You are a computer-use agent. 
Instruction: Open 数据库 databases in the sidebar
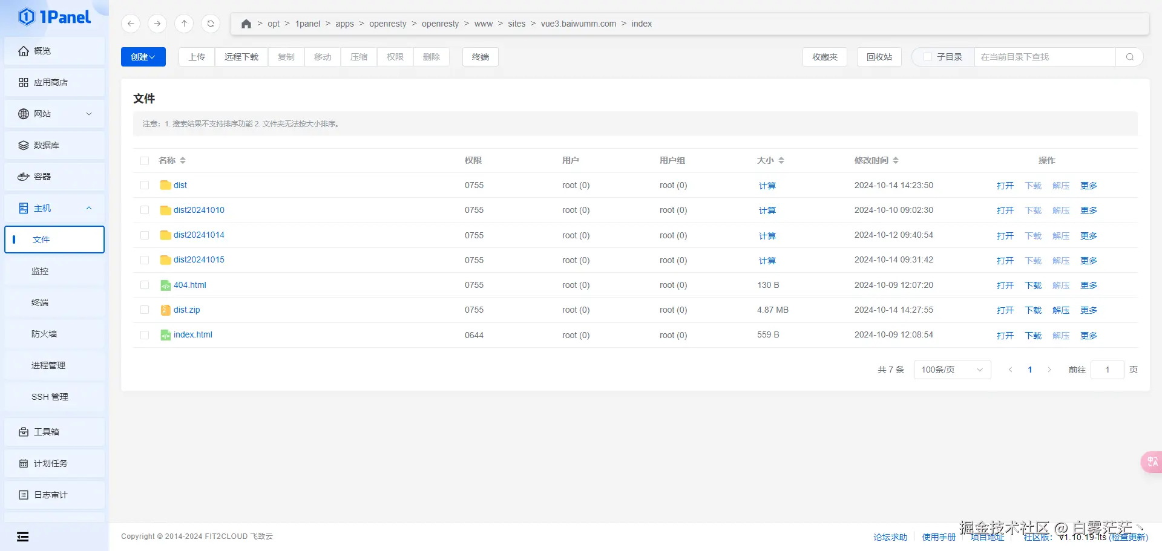(x=54, y=145)
